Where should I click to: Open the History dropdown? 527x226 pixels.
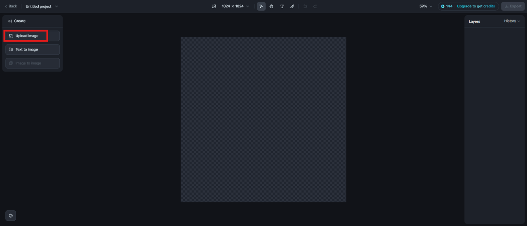512,21
